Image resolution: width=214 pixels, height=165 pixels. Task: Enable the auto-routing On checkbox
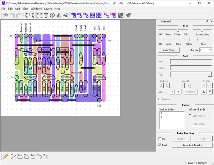point(160,139)
